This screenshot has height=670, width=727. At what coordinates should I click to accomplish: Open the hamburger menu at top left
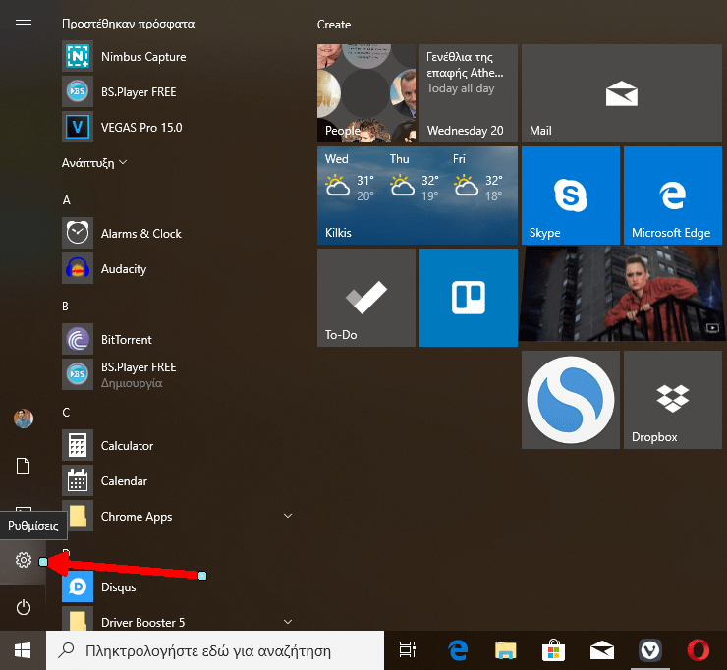click(24, 24)
